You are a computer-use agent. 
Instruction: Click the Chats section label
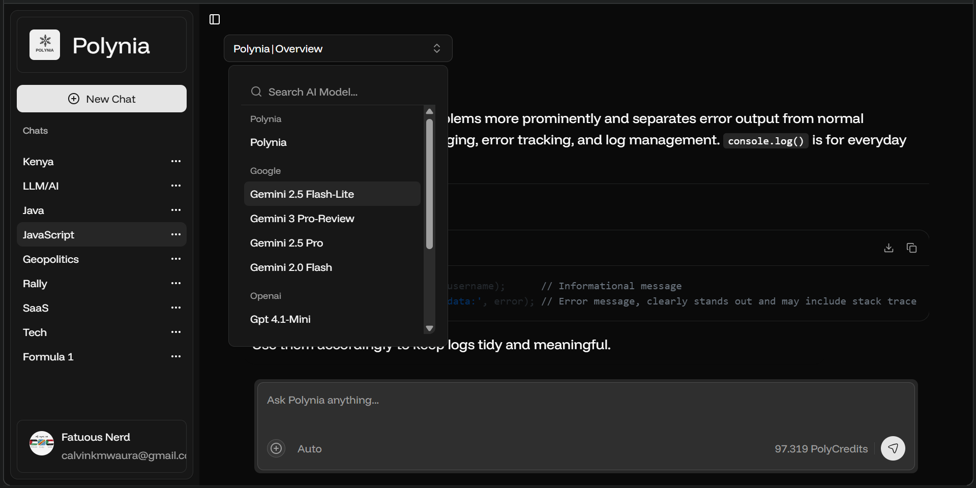click(35, 131)
